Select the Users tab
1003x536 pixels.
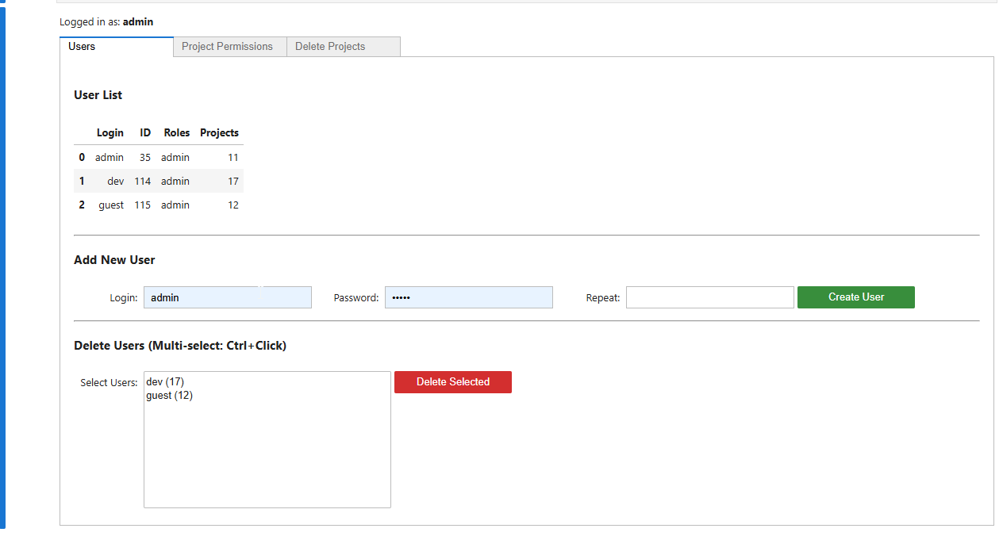(82, 47)
